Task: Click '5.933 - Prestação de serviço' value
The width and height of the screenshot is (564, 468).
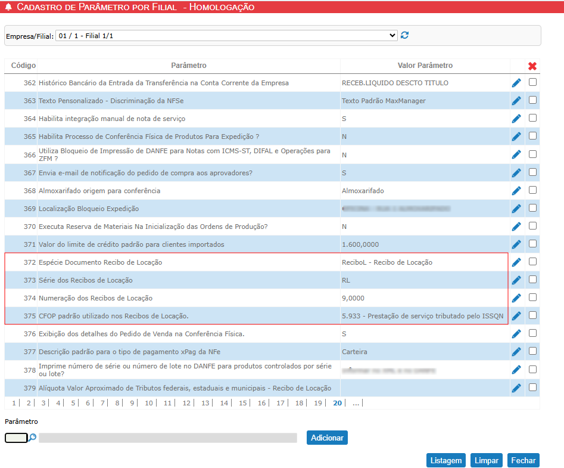Action: [x=423, y=316]
